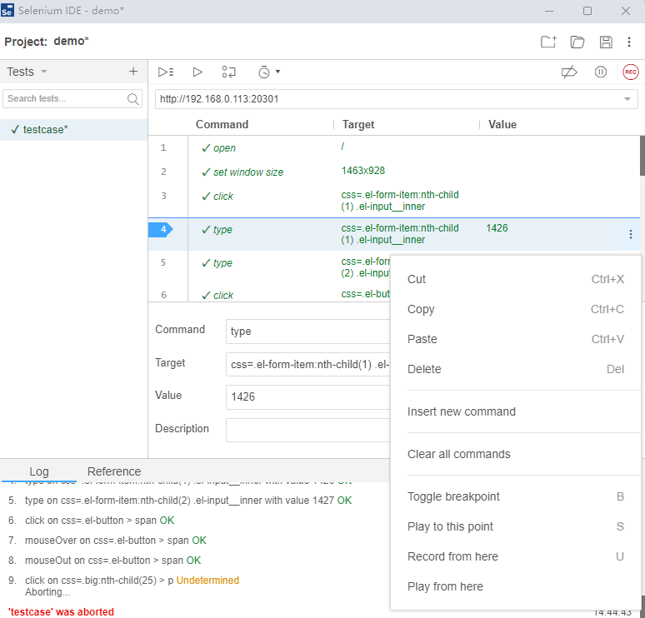Focus the Description field
The height and width of the screenshot is (618, 645).
(307, 430)
